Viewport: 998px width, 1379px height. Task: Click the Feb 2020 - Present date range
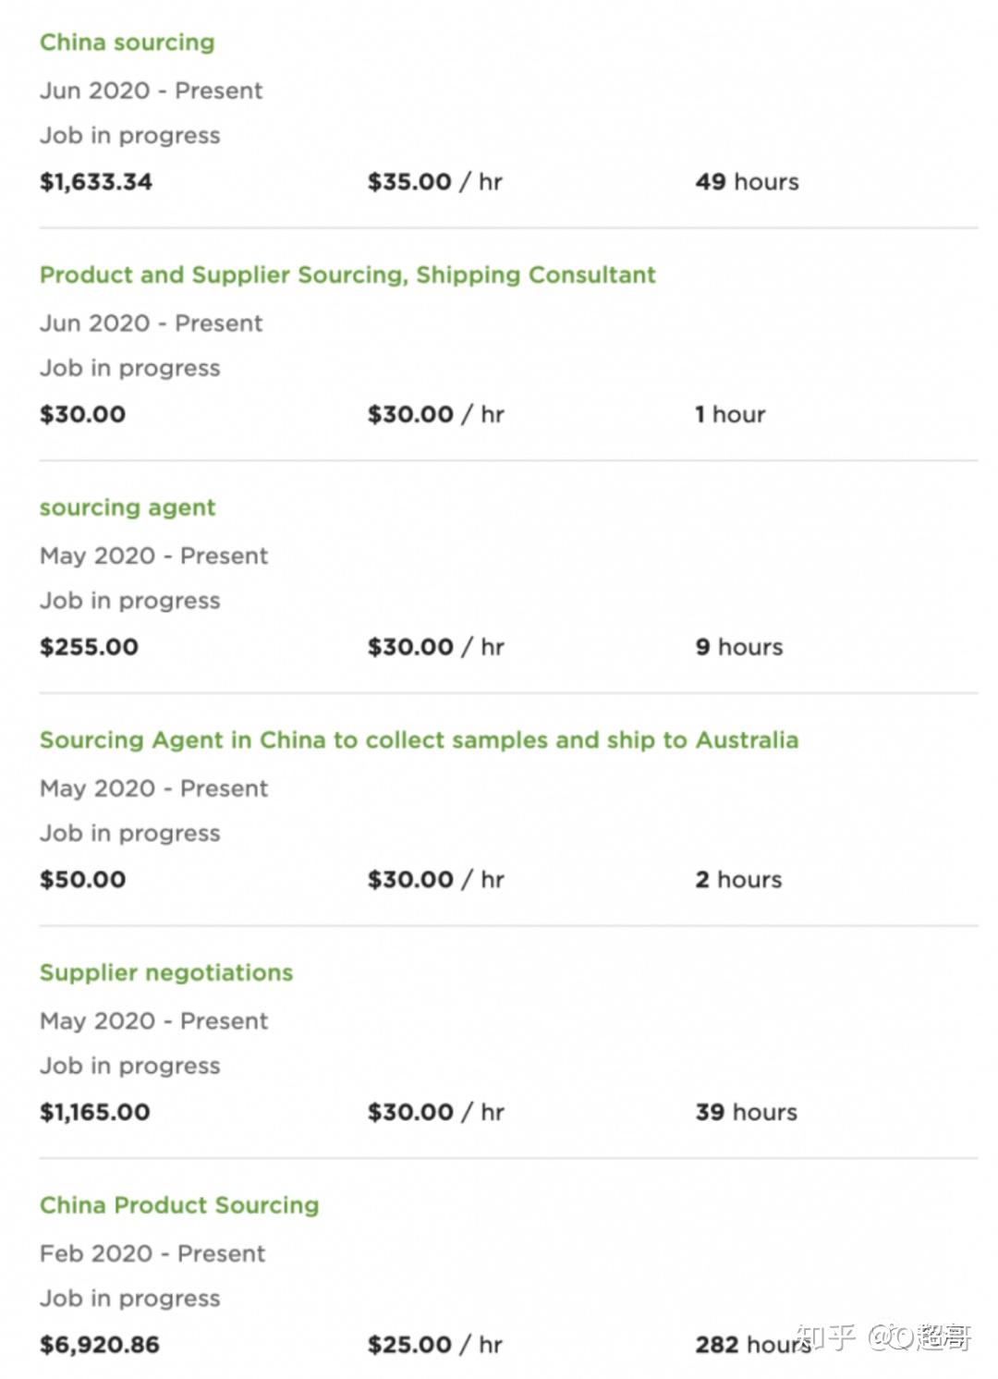152,1254
